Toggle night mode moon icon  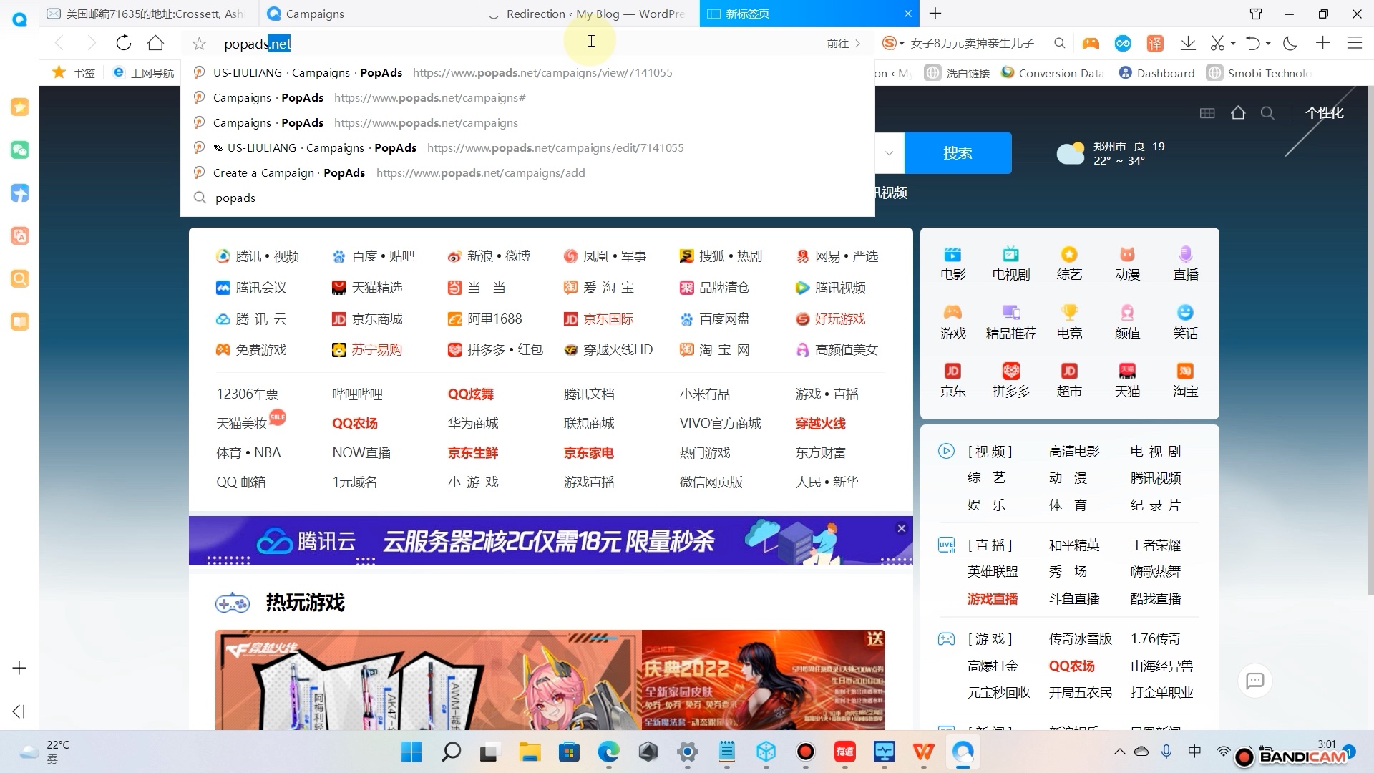pos(1290,44)
